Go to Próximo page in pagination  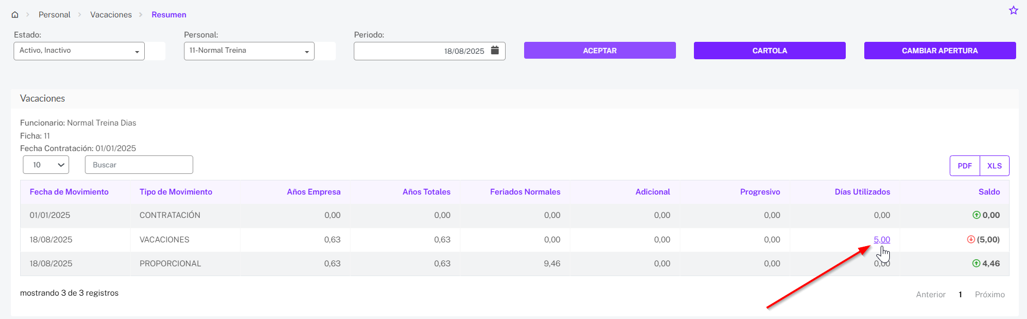click(989, 295)
